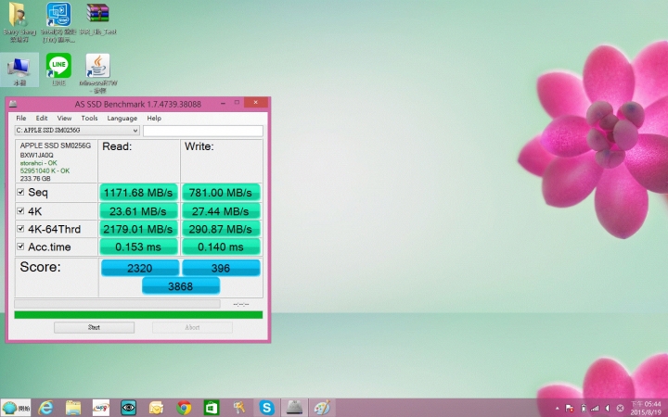Toggle the Acc.time test checkbox
Screen dimensions: 668x417
click(20, 246)
